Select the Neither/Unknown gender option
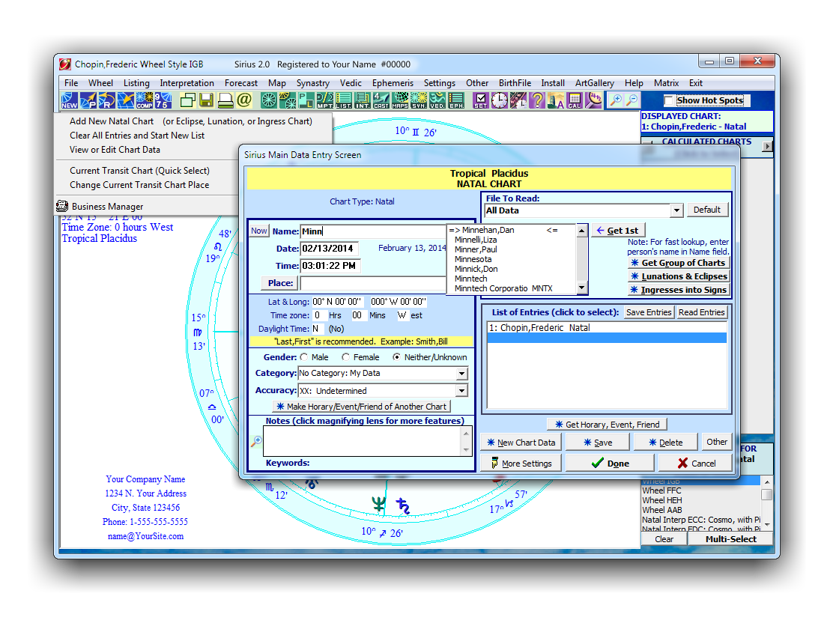 [x=396, y=357]
